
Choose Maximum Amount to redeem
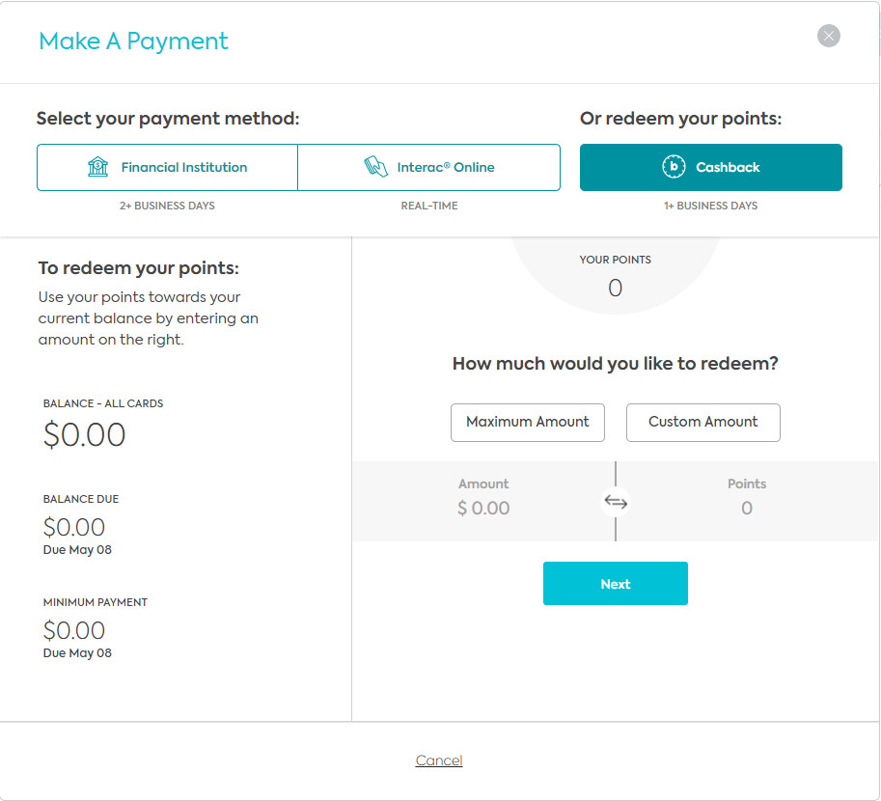coord(527,422)
